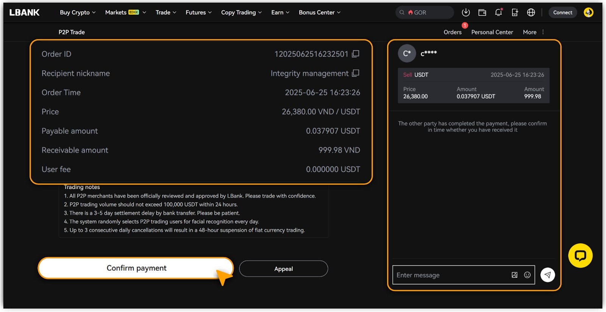
Task: Expand the Buy Crypto dropdown
Action: pyautogui.click(x=78, y=13)
